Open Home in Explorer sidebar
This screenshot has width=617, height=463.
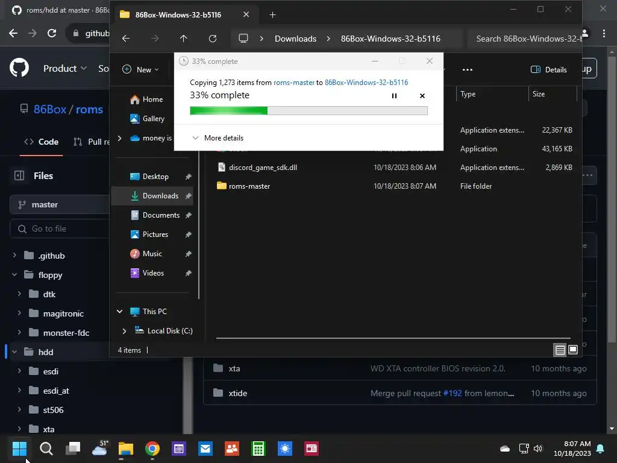point(146,99)
